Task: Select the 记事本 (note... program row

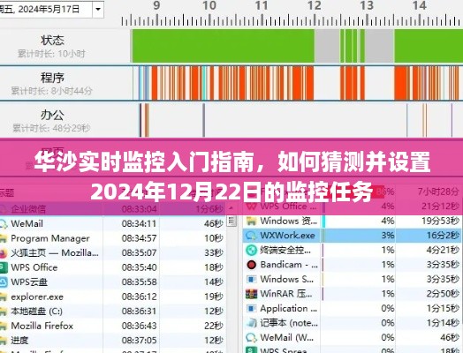Action: (x=353, y=323)
